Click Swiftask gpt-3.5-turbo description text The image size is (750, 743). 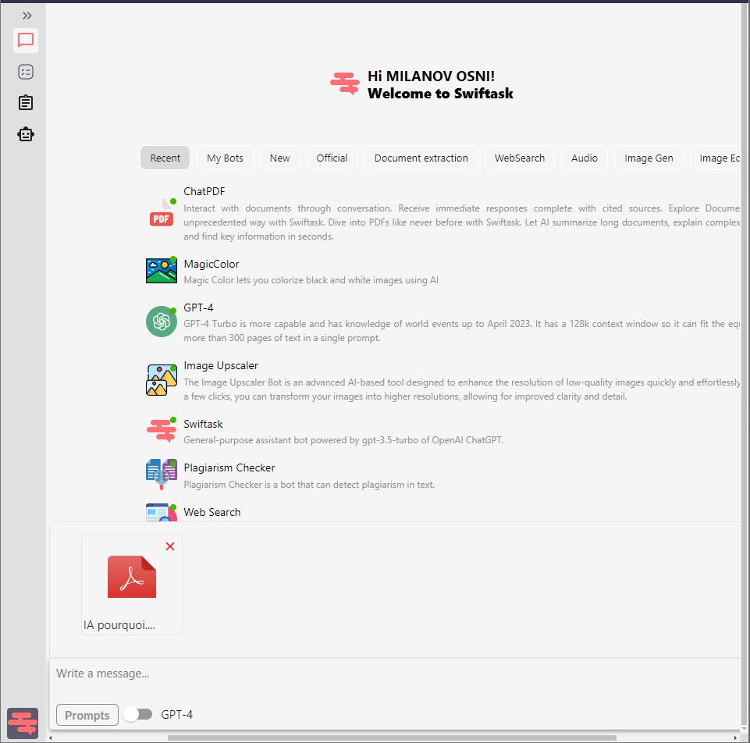[343, 440]
